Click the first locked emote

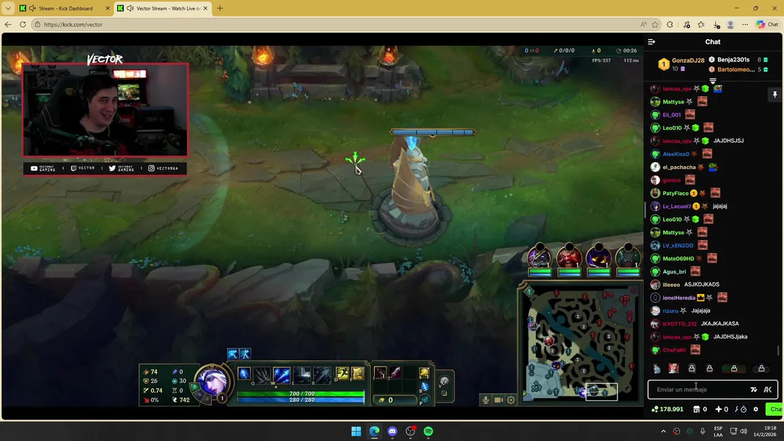tap(692, 369)
